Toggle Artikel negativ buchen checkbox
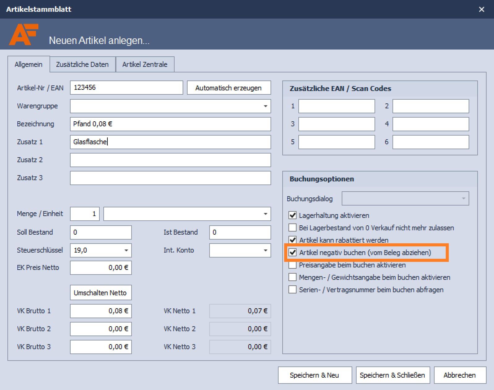The width and height of the screenshot is (494, 390). click(292, 252)
